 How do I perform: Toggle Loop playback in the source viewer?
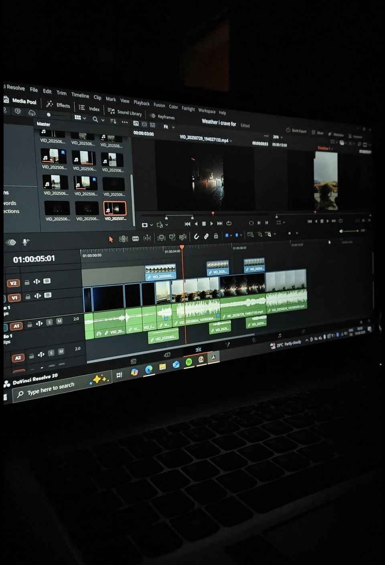[229, 223]
